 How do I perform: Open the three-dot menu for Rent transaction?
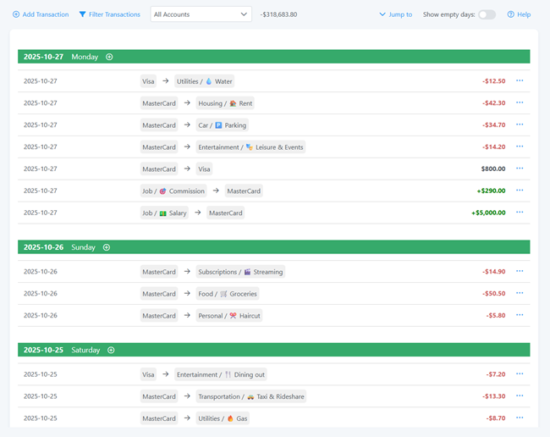(x=520, y=102)
